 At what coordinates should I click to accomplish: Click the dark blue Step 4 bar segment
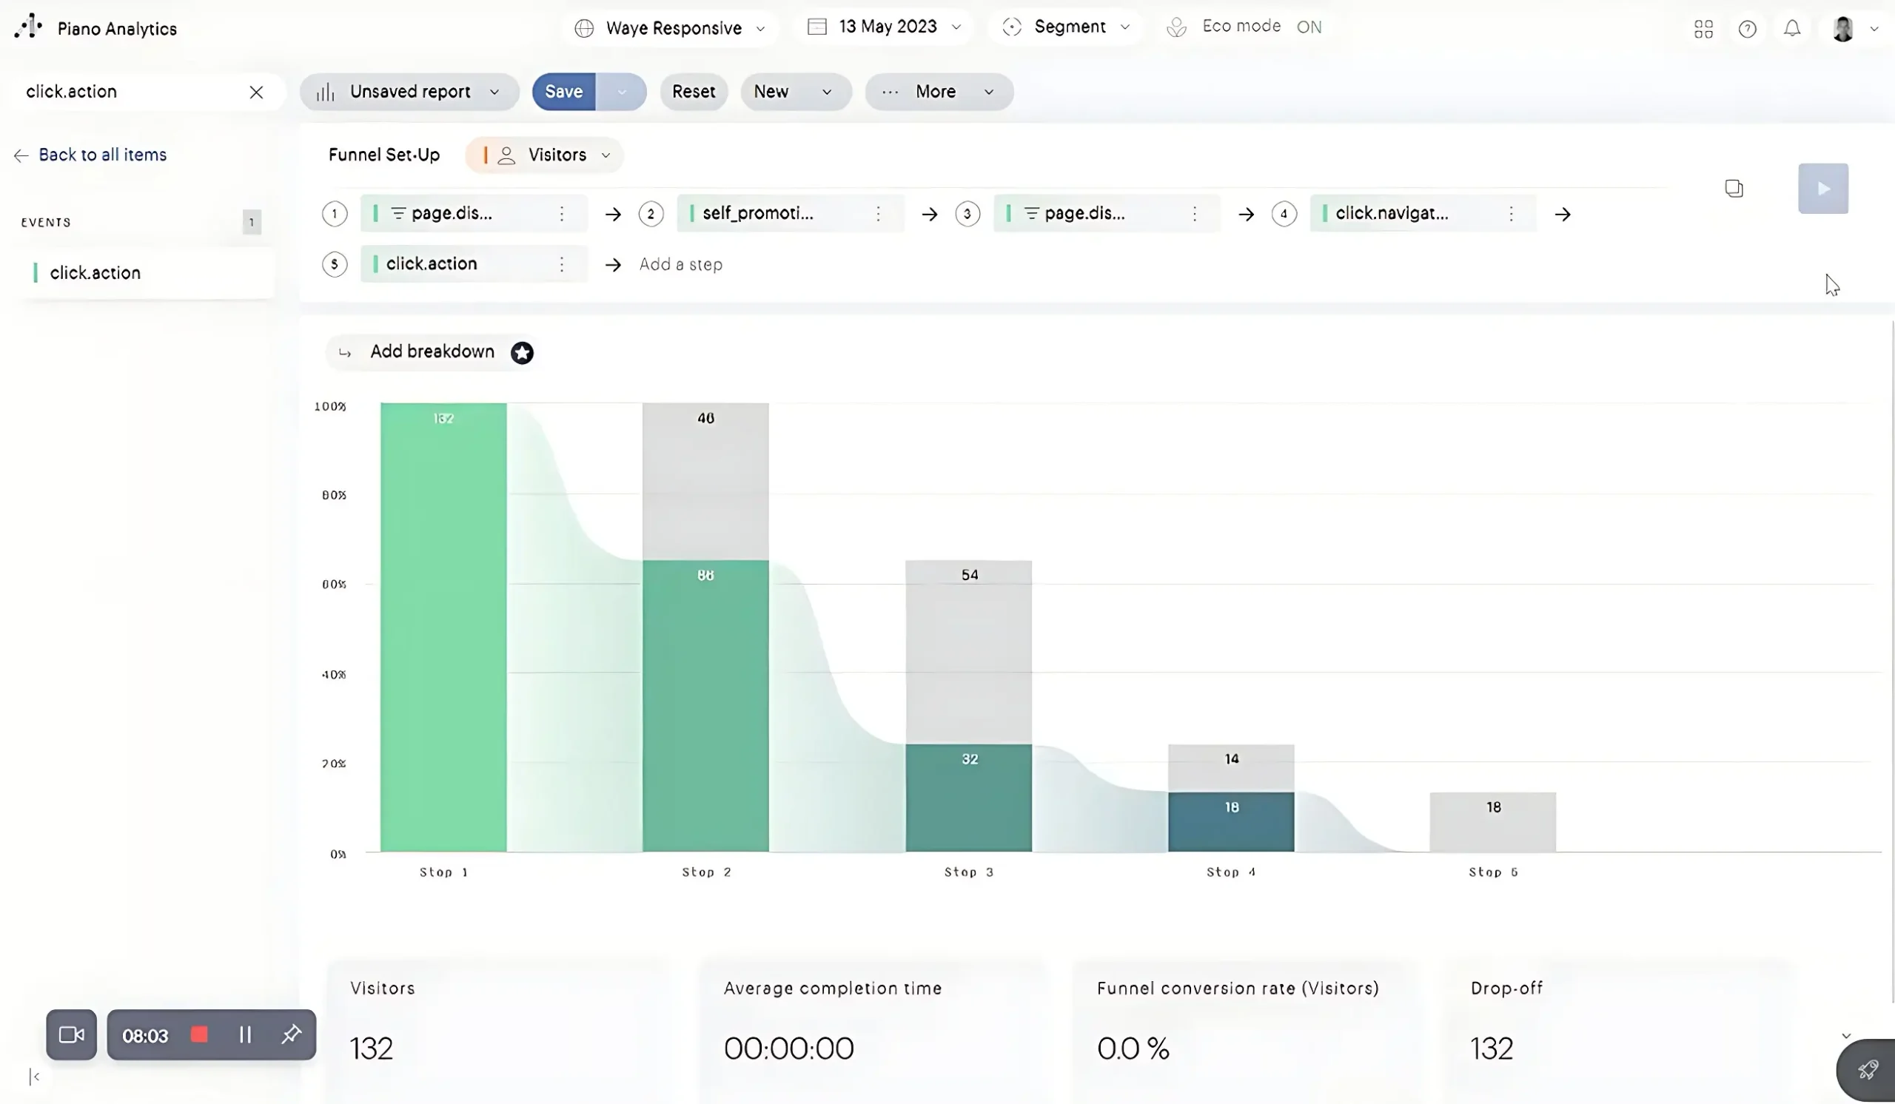point(1230,821)
